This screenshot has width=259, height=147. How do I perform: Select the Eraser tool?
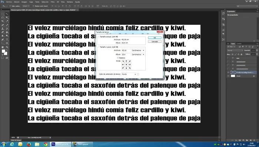[3, 32]
